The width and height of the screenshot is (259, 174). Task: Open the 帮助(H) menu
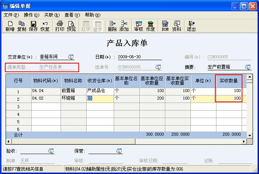pyautogui.click(x=93, y=15)
